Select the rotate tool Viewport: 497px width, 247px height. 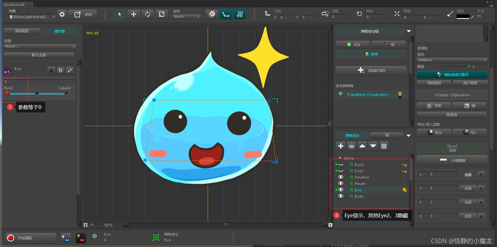tap(148, 14)
